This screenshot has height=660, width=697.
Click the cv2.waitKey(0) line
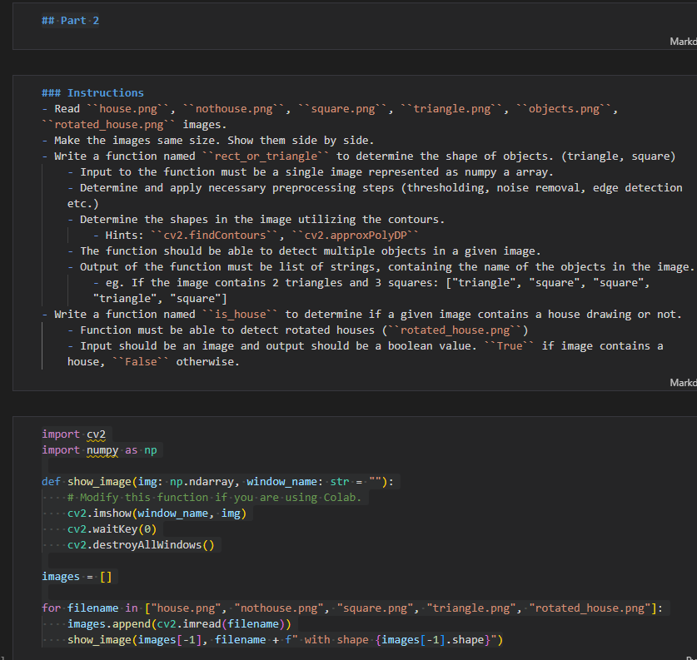click(112, 529)
